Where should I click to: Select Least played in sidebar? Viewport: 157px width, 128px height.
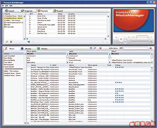click(9, 67)
